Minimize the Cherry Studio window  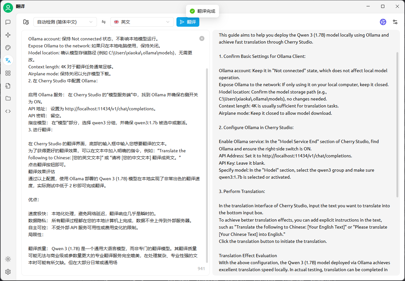(368, 6)
